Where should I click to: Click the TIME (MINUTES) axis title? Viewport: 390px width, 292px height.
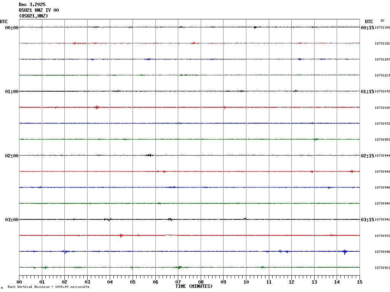pyautogui.click(x=194, y=286)
